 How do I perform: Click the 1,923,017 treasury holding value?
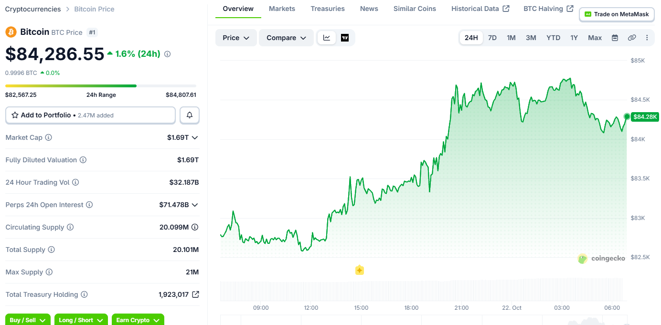click(173, 294)
